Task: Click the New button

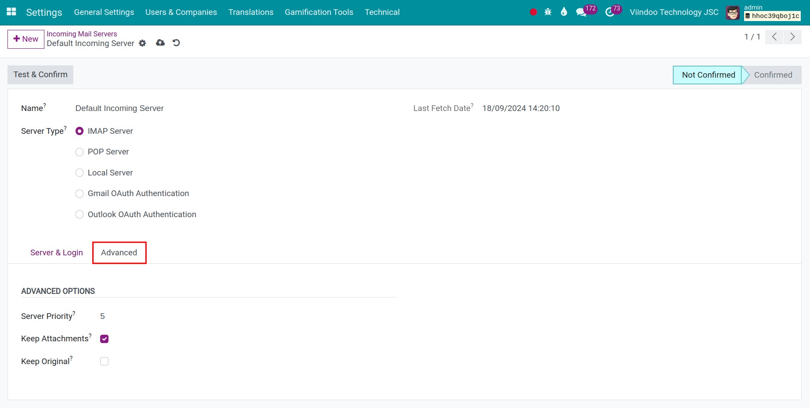Action: 26,39
